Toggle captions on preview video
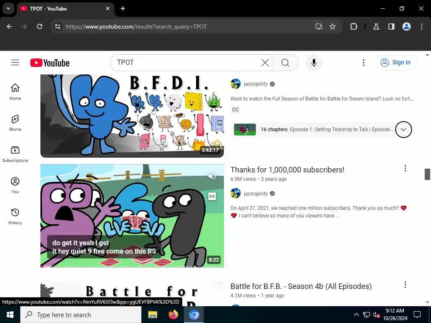 pyautogui.click(x=212, y=196)
